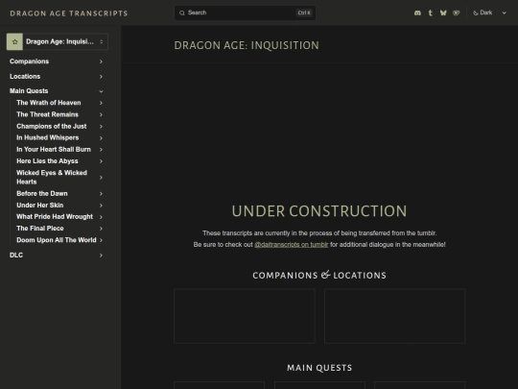The image size is (518, 389).
Task: Select Before the Dawn quest entry
Action: [x=42, y=193]
